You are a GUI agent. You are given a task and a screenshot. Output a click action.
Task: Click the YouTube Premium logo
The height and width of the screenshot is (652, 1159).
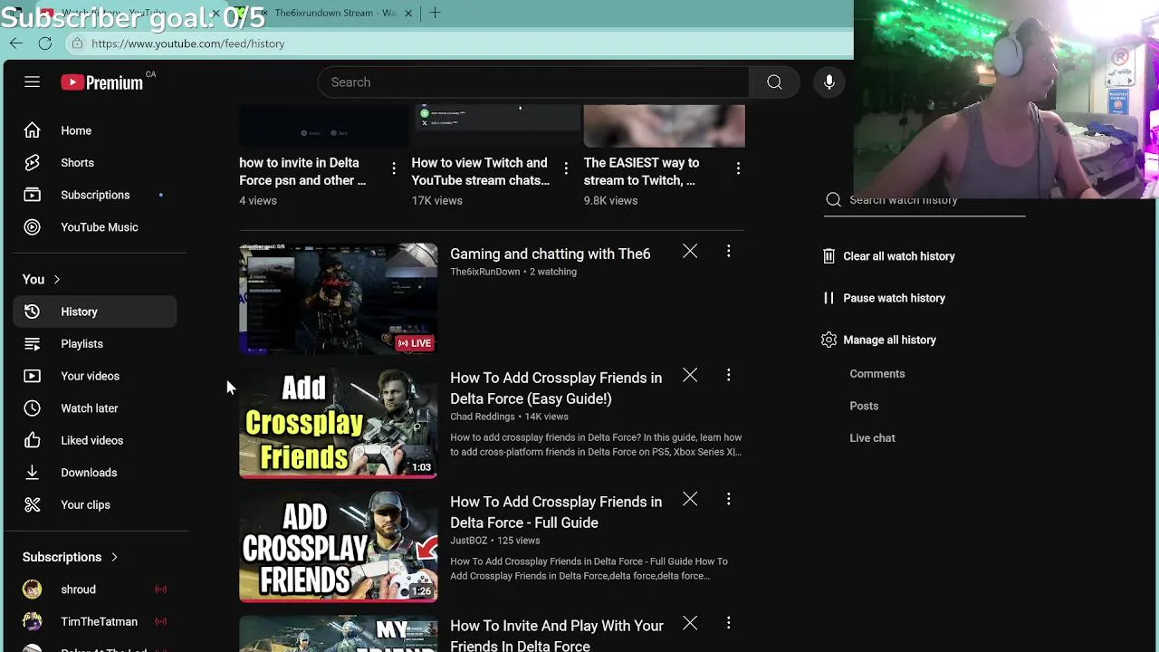102,82
